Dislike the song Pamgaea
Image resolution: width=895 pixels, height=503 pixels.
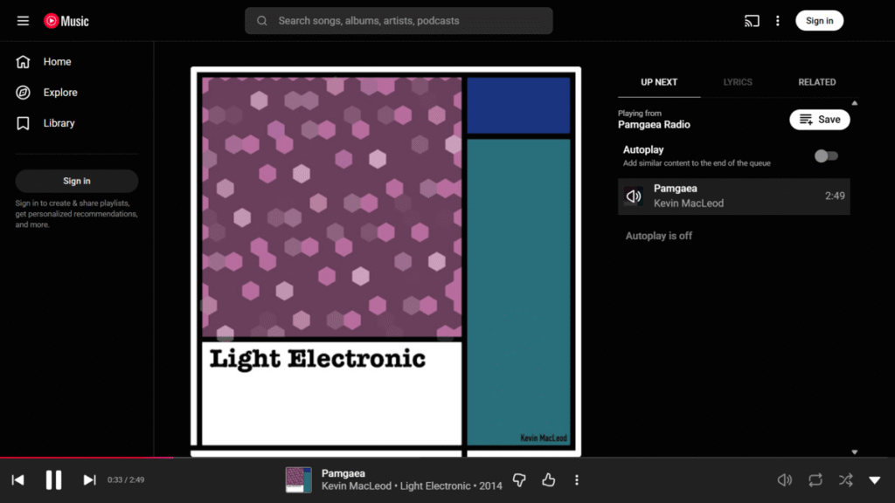click(519, 479)
